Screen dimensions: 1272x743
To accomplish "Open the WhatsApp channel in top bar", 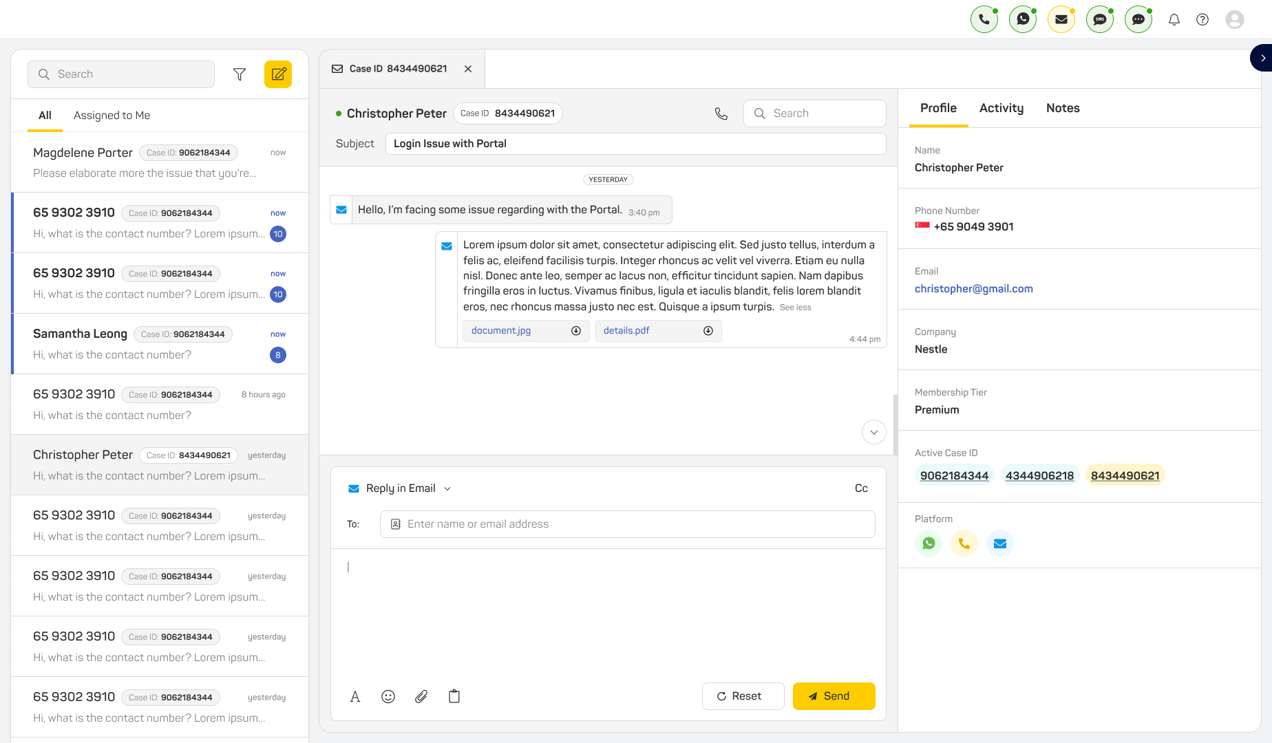I will 1023,19.
